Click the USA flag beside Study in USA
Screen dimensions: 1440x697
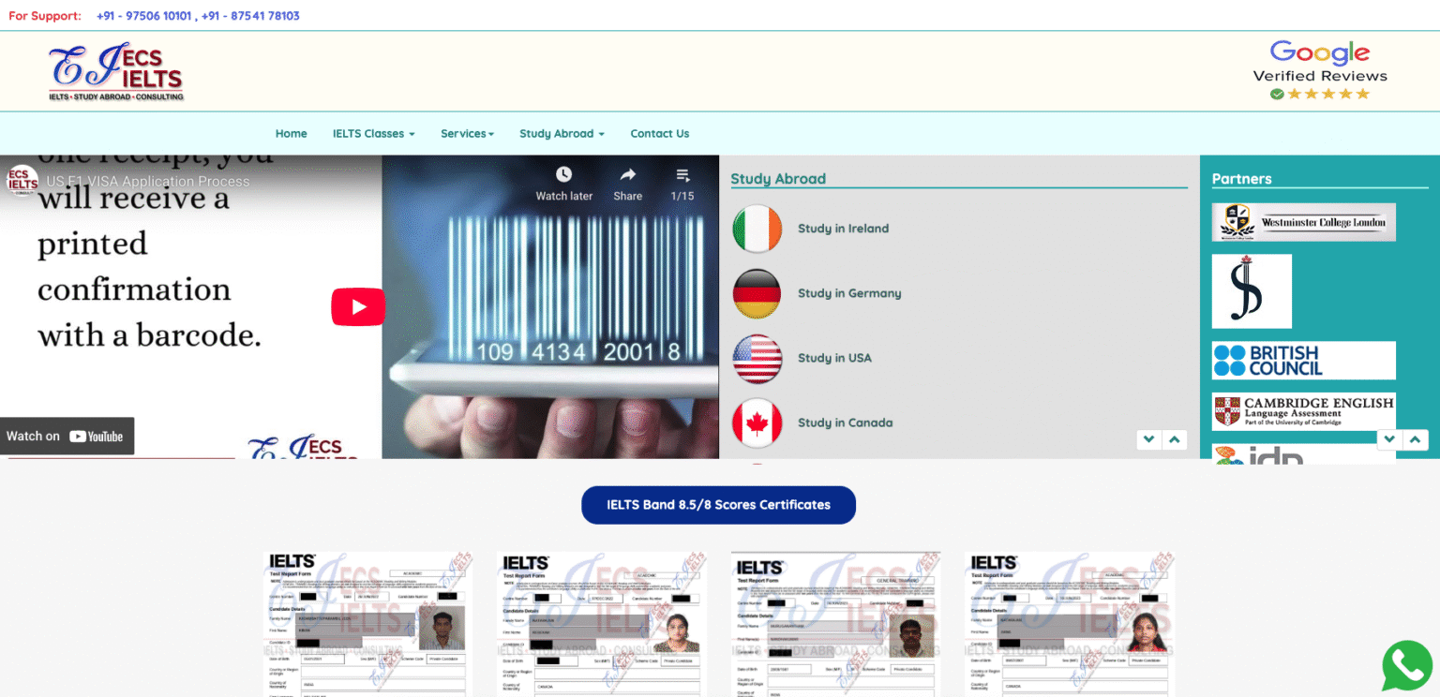757,358
